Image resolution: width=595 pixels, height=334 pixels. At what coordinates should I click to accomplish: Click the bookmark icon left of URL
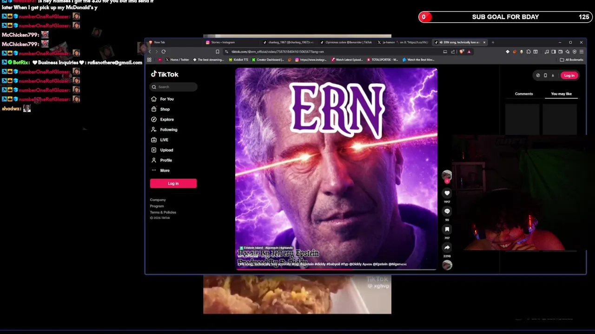[217, 51]
